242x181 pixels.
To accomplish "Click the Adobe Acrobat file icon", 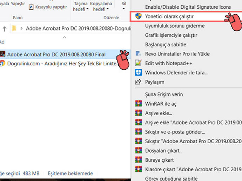I will (x=2, y=54).
